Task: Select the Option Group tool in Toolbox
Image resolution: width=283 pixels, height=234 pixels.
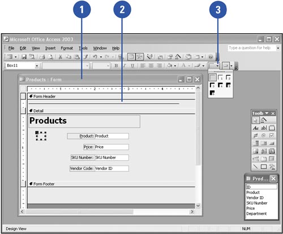Action: pyautogui.click(x=272, y=128)
